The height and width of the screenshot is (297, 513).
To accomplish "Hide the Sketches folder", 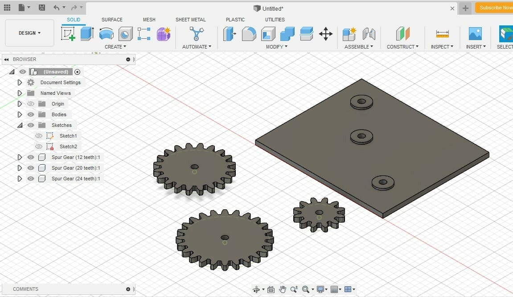I will (31, 125).
